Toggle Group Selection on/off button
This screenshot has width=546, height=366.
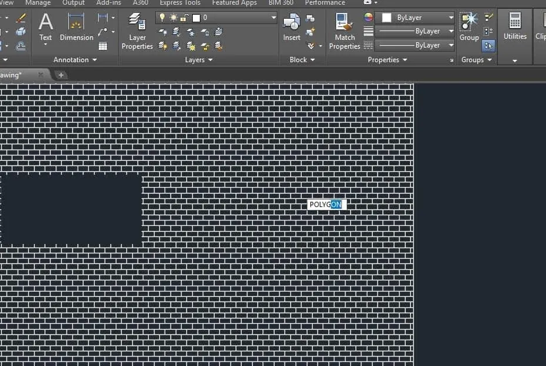coord(488,46)
